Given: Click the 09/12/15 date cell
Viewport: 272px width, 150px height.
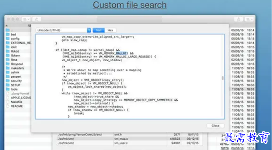Looking at the screenshot, I should [192, 139].
